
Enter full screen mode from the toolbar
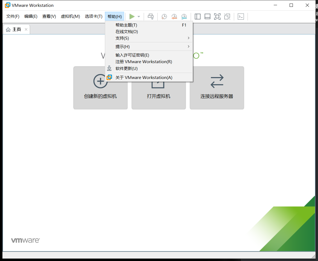217,16
